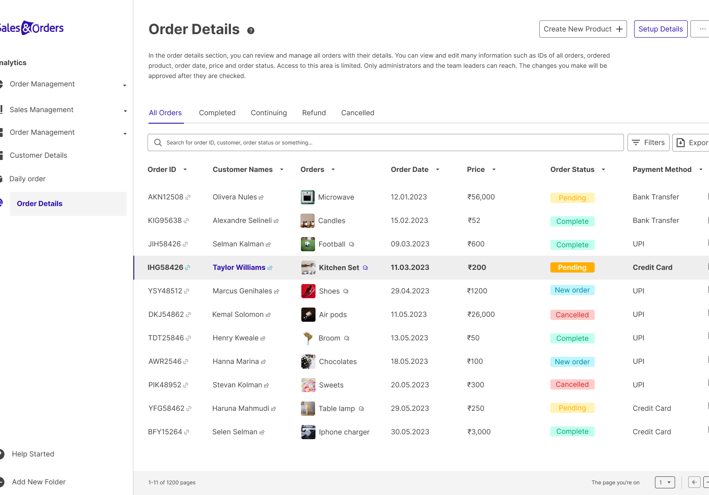This screenshot has height=495, width=709.
Task: Open the Order Details help tooltip
Action: pyautogui.click(x=251, y=31)
